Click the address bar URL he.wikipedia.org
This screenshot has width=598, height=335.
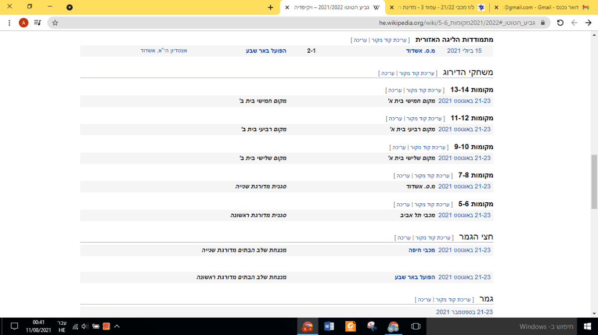click(x=456, y=23)
